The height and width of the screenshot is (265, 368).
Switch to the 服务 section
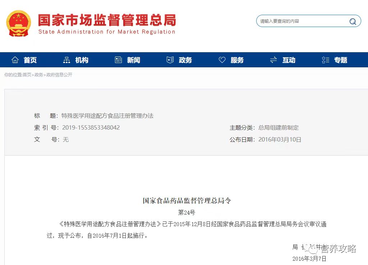(237, 60)
